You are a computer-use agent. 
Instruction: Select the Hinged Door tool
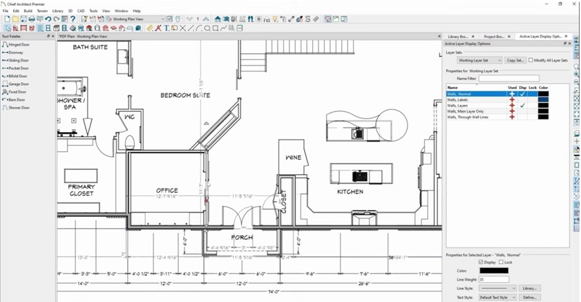(x=16, y=44)
